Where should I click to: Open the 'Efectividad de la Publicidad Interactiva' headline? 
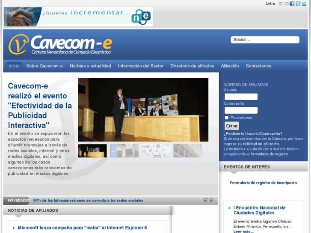click(40, 106)
